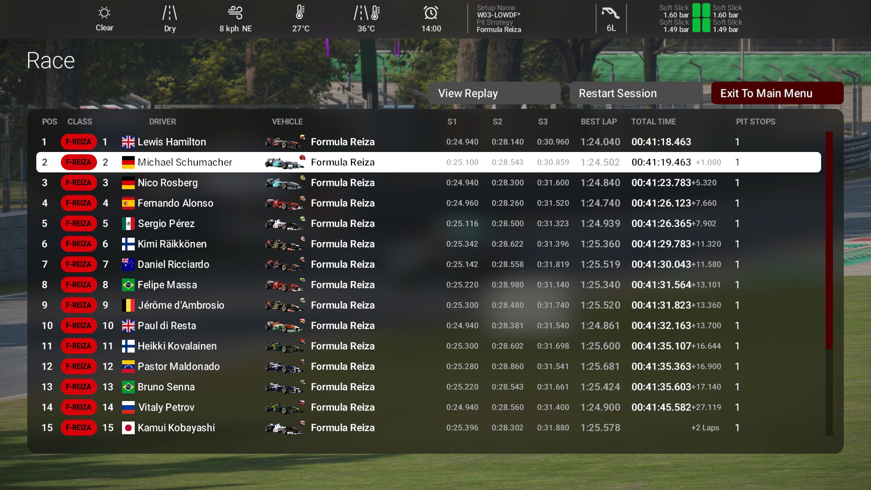The image size is (871, 490).
Task: Click the TOTAL TIME column header
Action: click(x=654, y=122)
